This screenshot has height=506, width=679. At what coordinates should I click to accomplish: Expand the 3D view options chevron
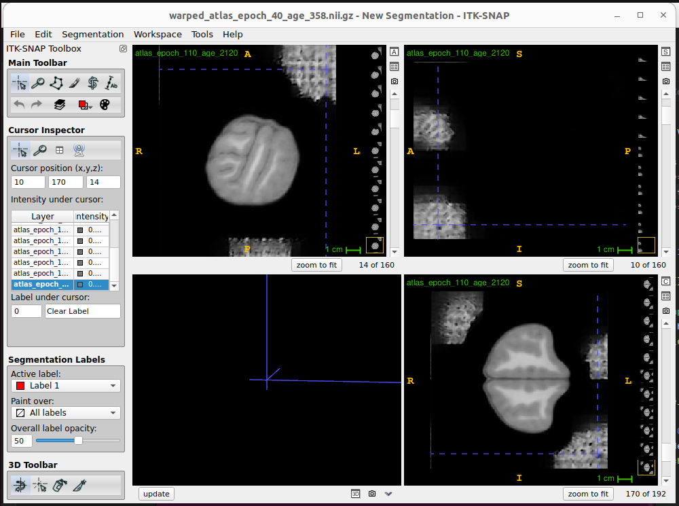388,494
